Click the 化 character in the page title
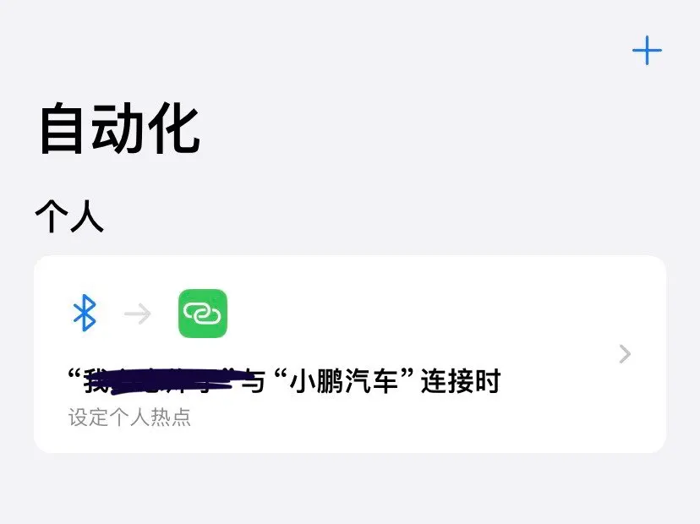 (x=173, y=128)
